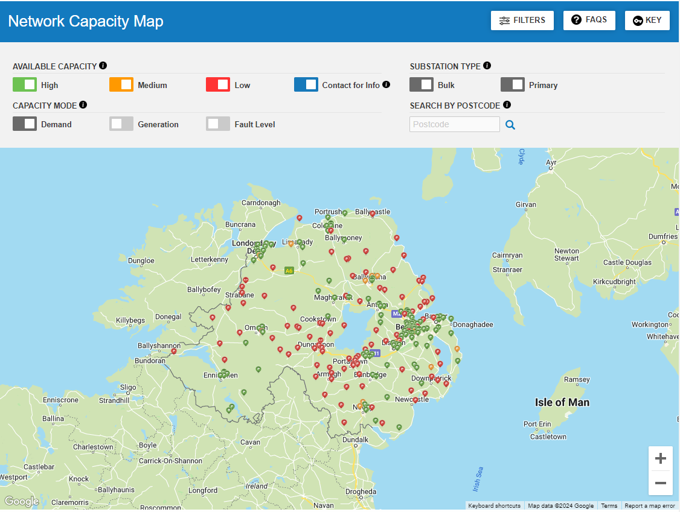Viewport: 680px width, 512px height.
Task: Open the Keyboard shortcuts link
Action: (x=493, y=506)
